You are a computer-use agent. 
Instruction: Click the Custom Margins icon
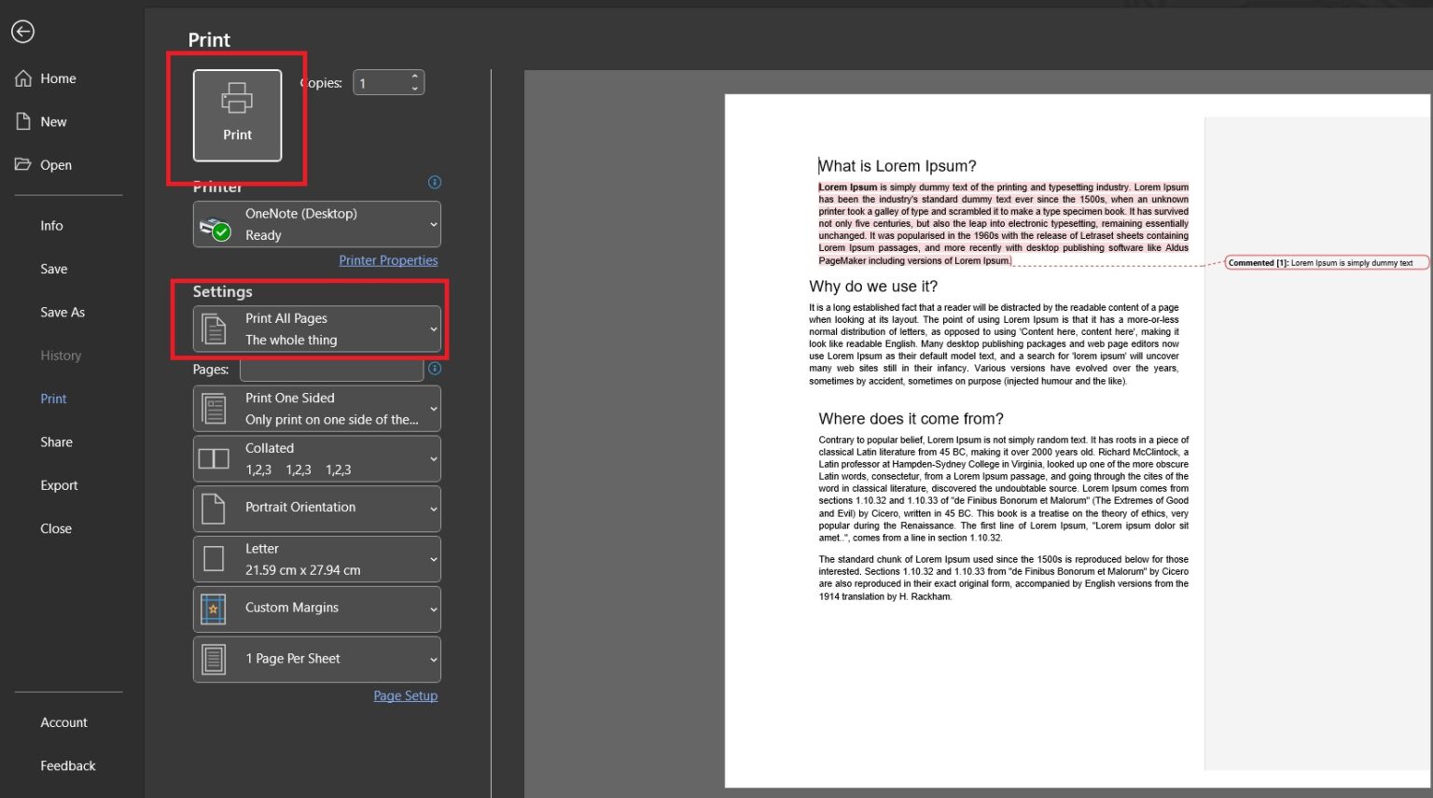(214, 609)
